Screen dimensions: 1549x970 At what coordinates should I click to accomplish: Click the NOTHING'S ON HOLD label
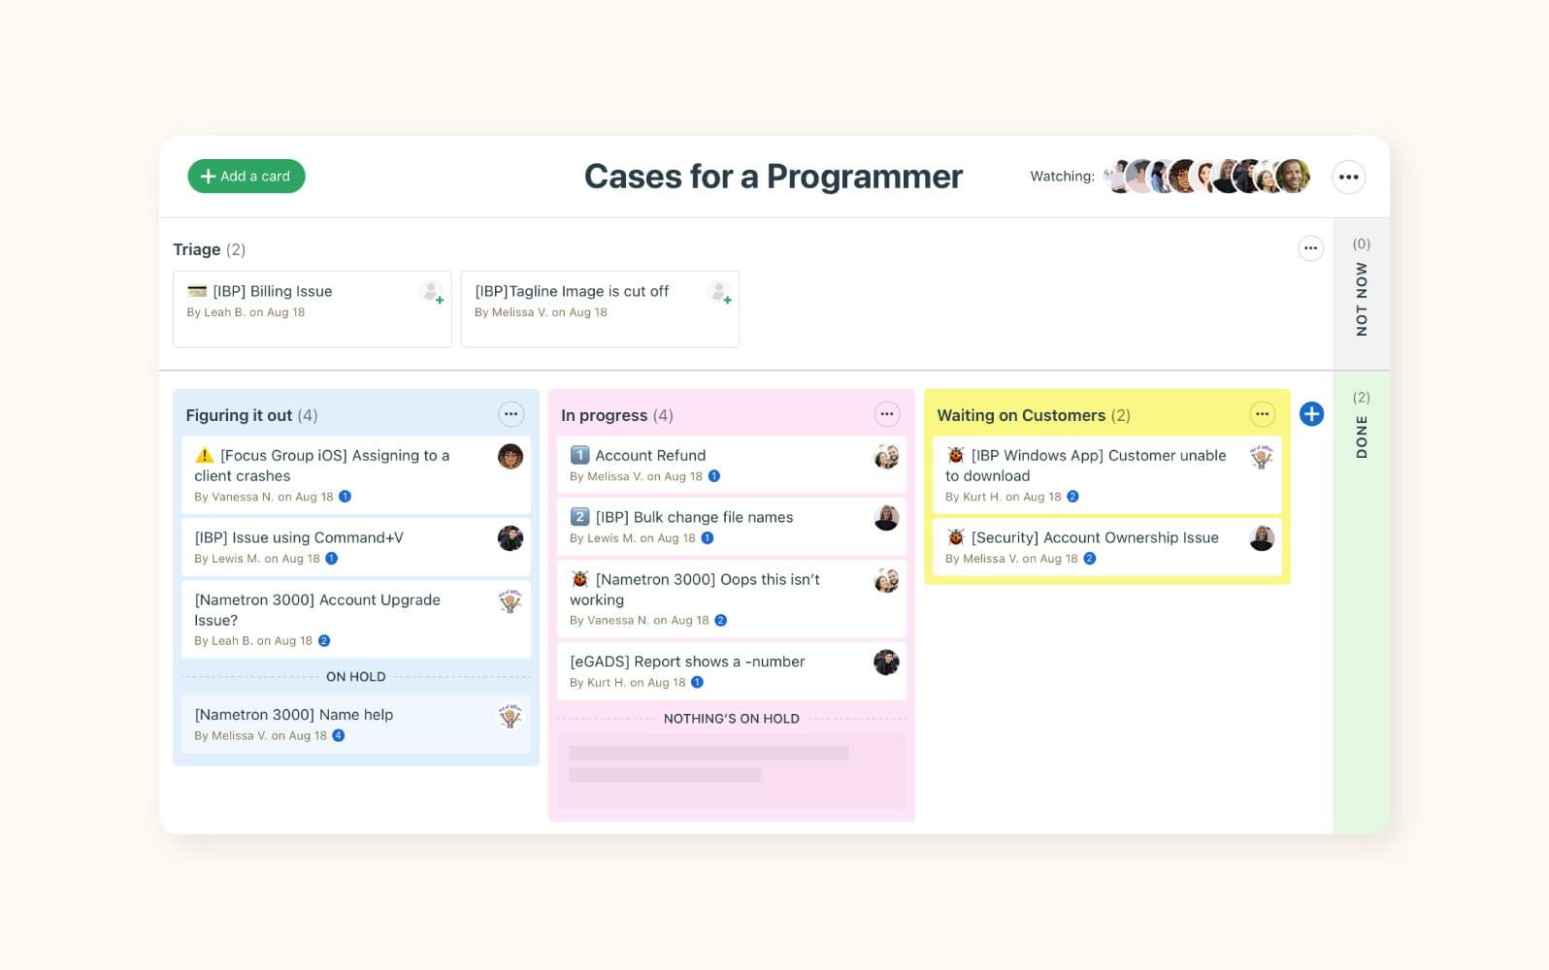(732, 718)
